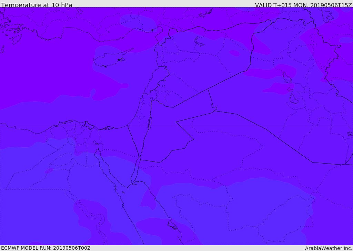Screen dimensions: 353x251
Task: Click the 'ArabiaWeather Inc.' credit text
Action: click(329, 248)
